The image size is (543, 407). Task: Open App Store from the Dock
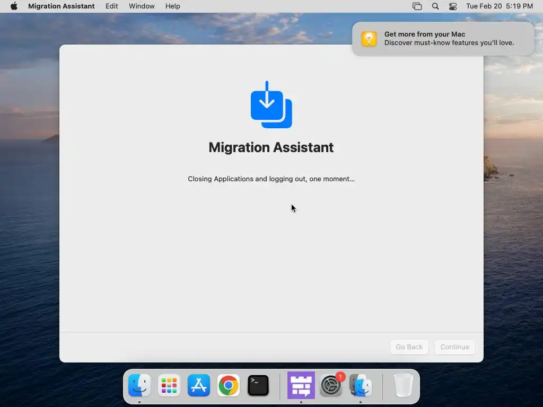click(199, 385)
